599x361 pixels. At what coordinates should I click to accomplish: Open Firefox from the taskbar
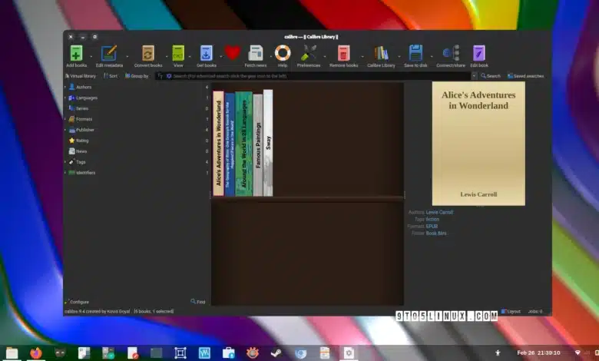coord(36,353)
